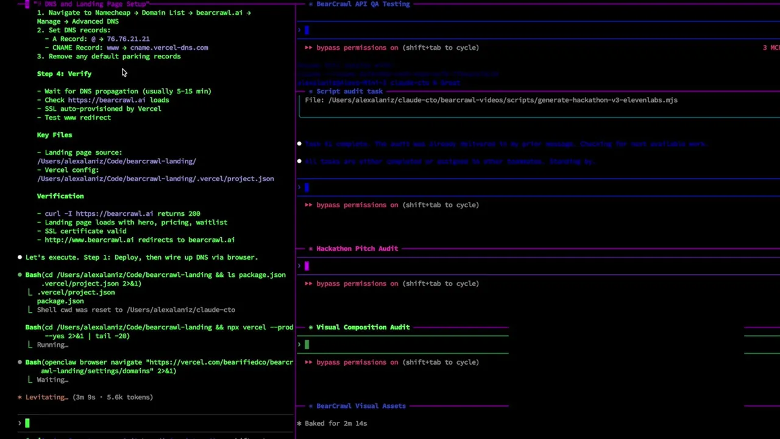Select the Visual Composition Audit pane title
Viewport: 780px width, 439px height.
[x=363, y=327]
